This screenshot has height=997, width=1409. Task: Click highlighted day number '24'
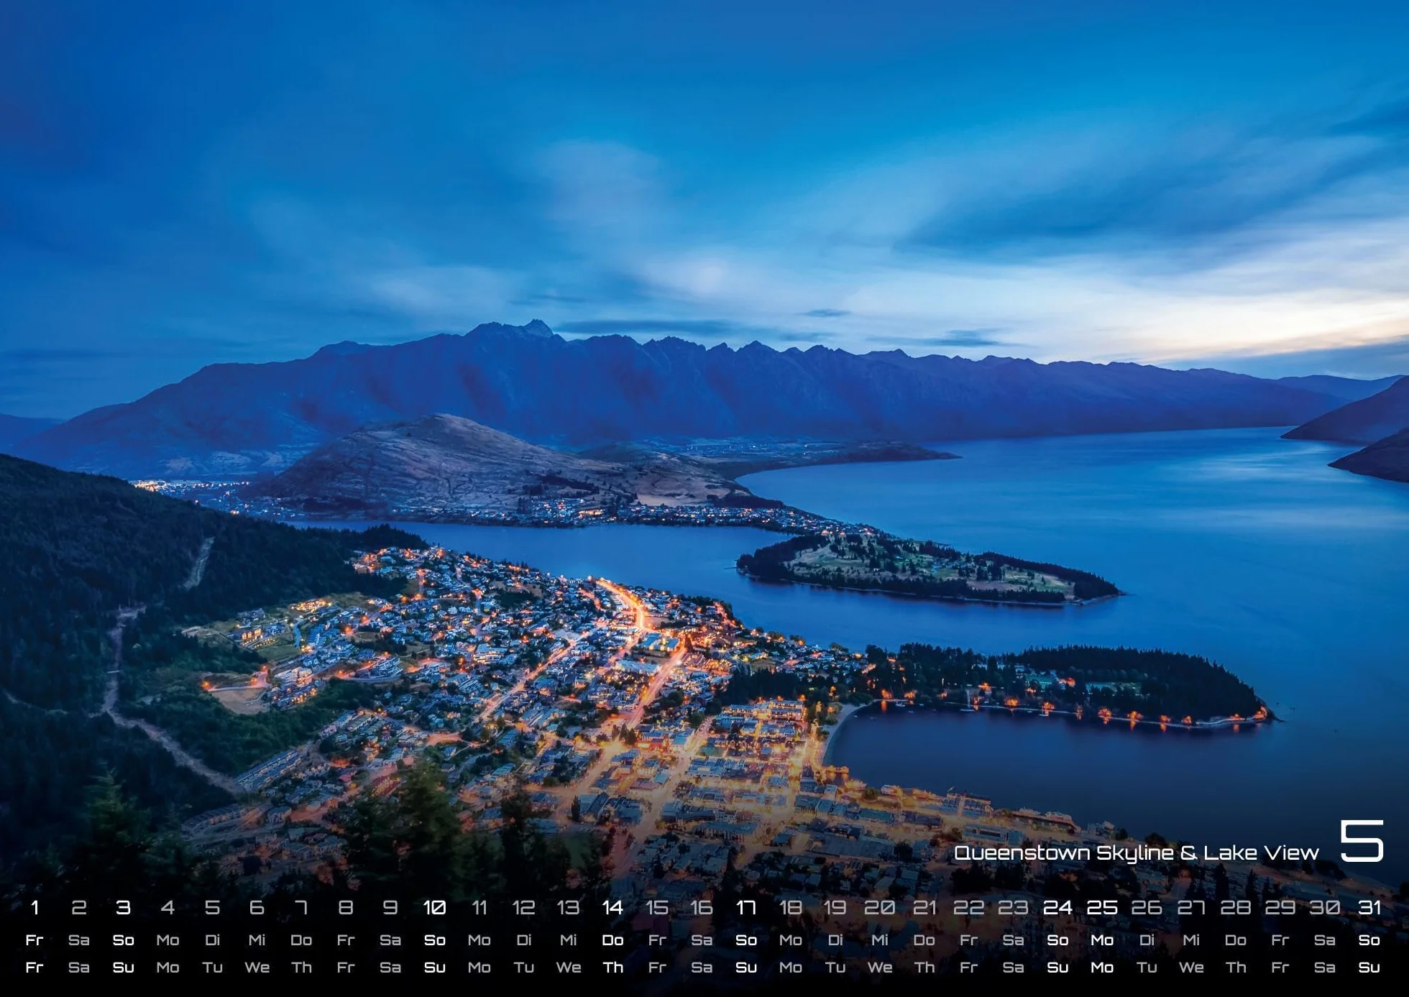point(1057,908)
